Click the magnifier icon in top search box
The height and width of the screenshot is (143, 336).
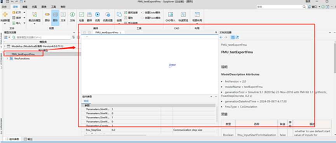tap(304, 7)
